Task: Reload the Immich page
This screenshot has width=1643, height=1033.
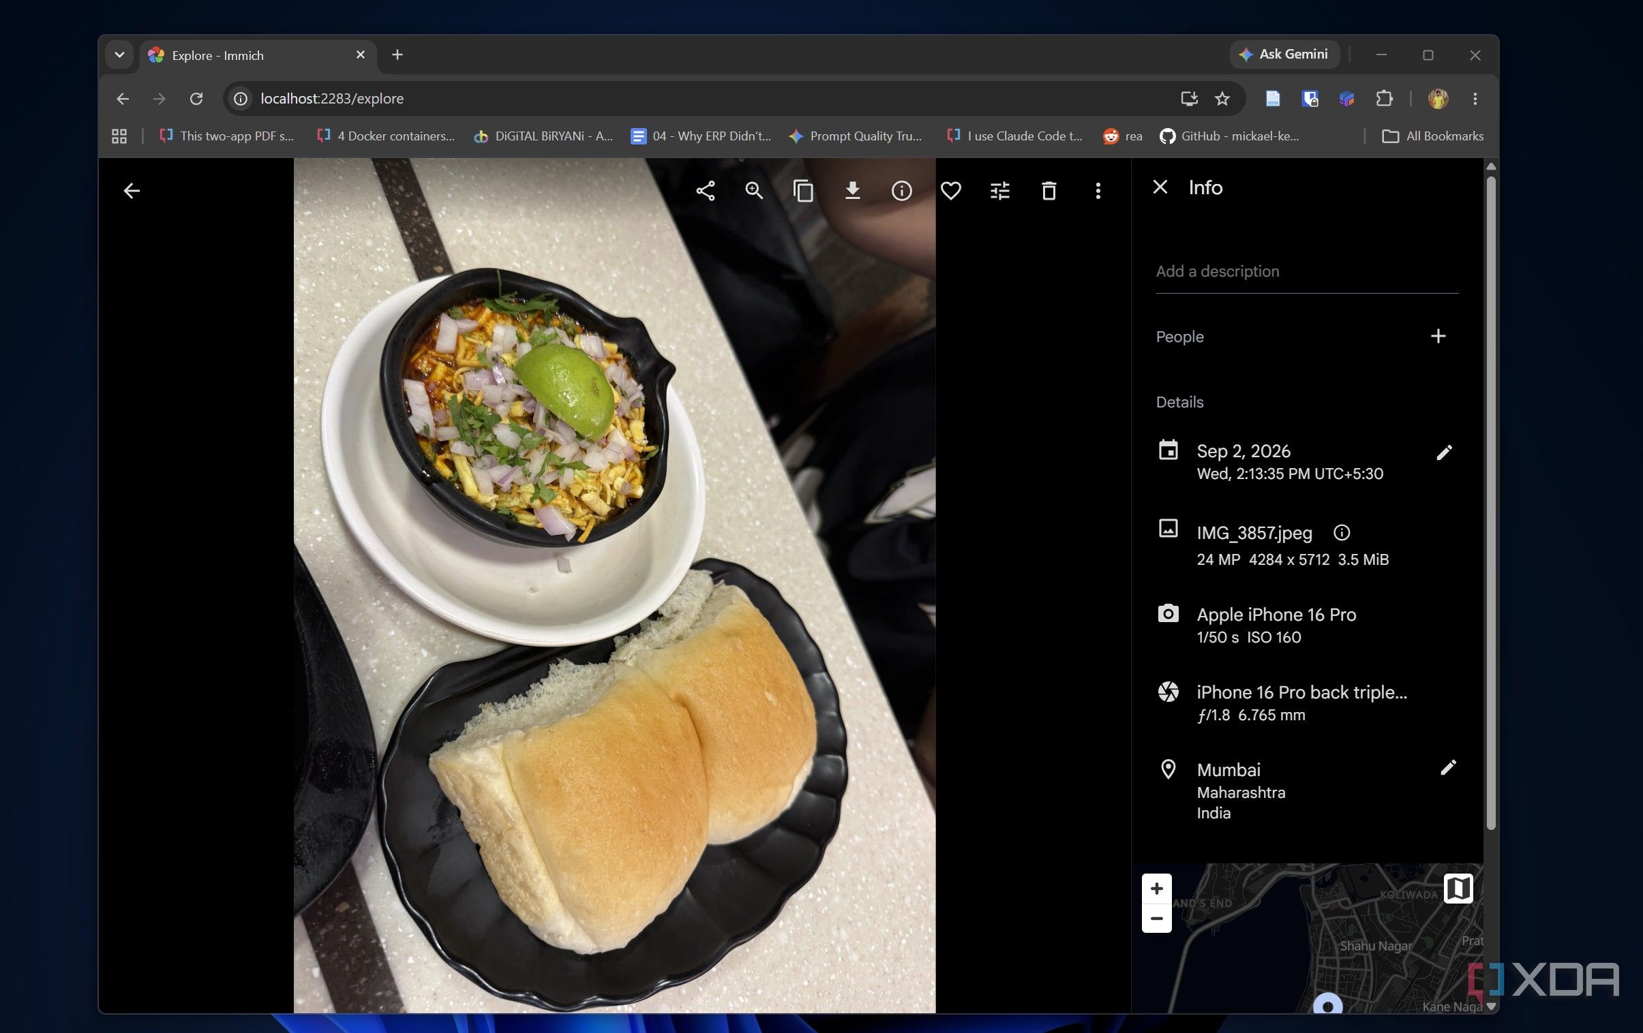Action: pos(196,99)
